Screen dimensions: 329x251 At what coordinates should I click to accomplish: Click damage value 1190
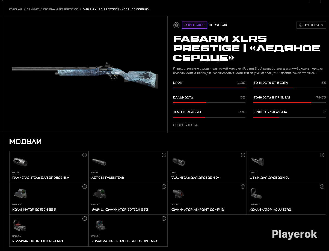point(241,83)
